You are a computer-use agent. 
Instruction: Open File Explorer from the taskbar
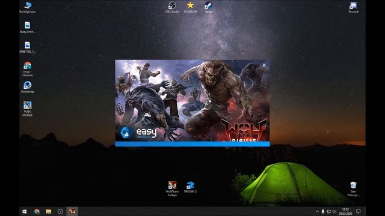tap(48, 211)
